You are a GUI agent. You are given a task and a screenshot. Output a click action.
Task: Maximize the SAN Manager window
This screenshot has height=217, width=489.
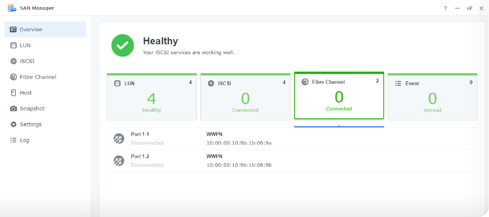[469, 8]
